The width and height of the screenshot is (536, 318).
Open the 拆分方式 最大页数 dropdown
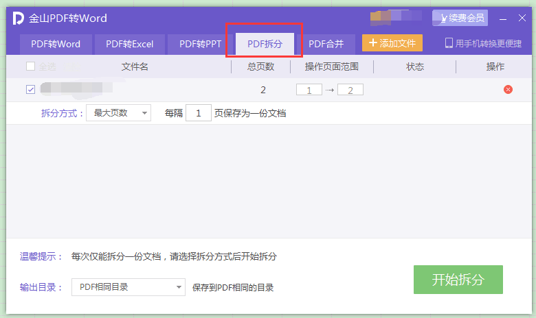click(x=118, y=113)
